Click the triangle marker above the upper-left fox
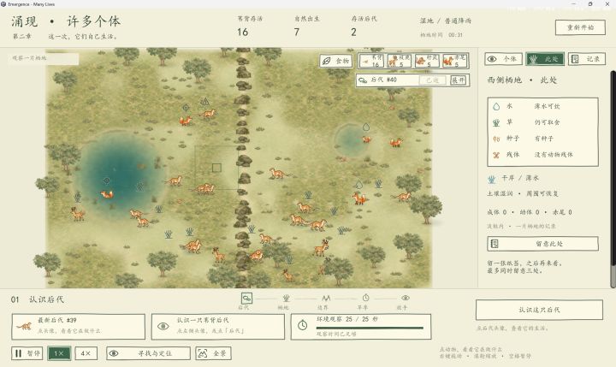This screenshot has width=616, height=367. pos(204,102)
